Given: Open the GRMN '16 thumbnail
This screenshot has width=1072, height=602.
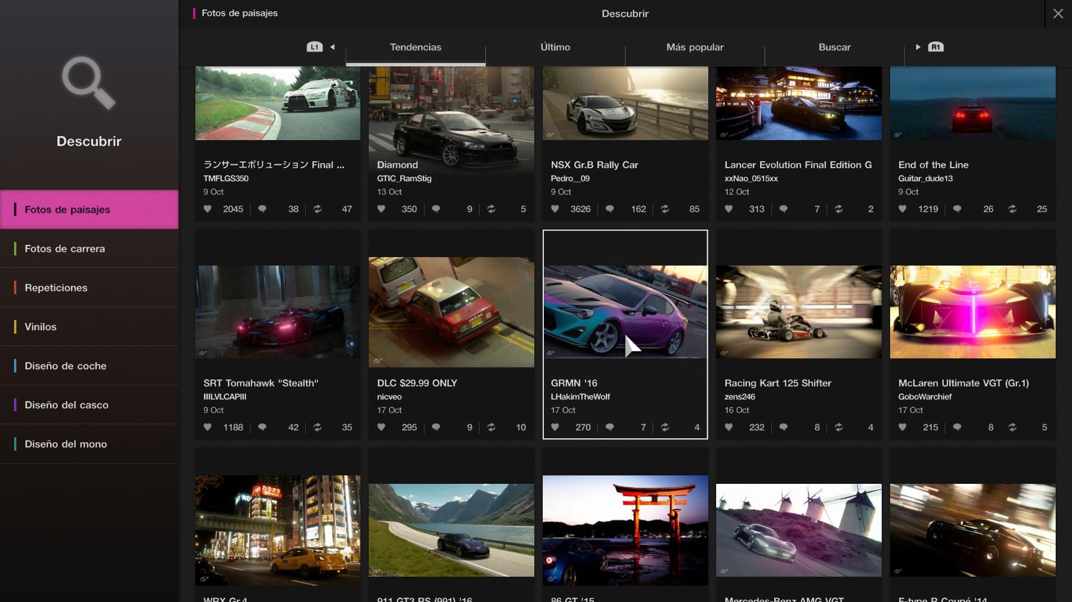Looking at the screenshot, I should (x=625, y=312).
